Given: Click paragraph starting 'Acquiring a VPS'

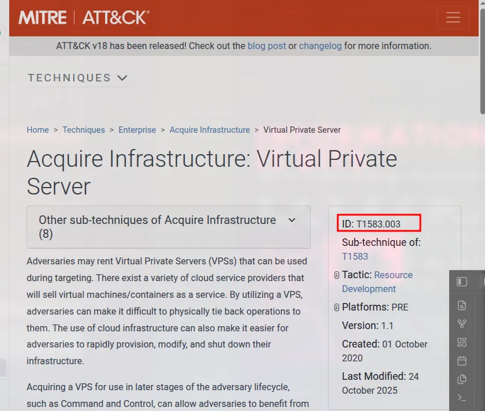Looking at the screenshot, I should [x=167, y=395].
